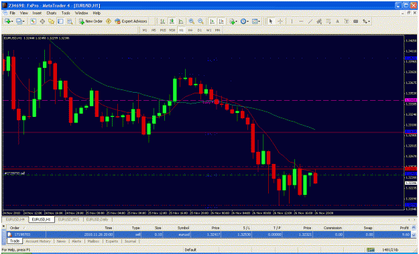Open the Experts terminal tab
The height and width of the screenshot is (254, 419).
click(112, 241)
